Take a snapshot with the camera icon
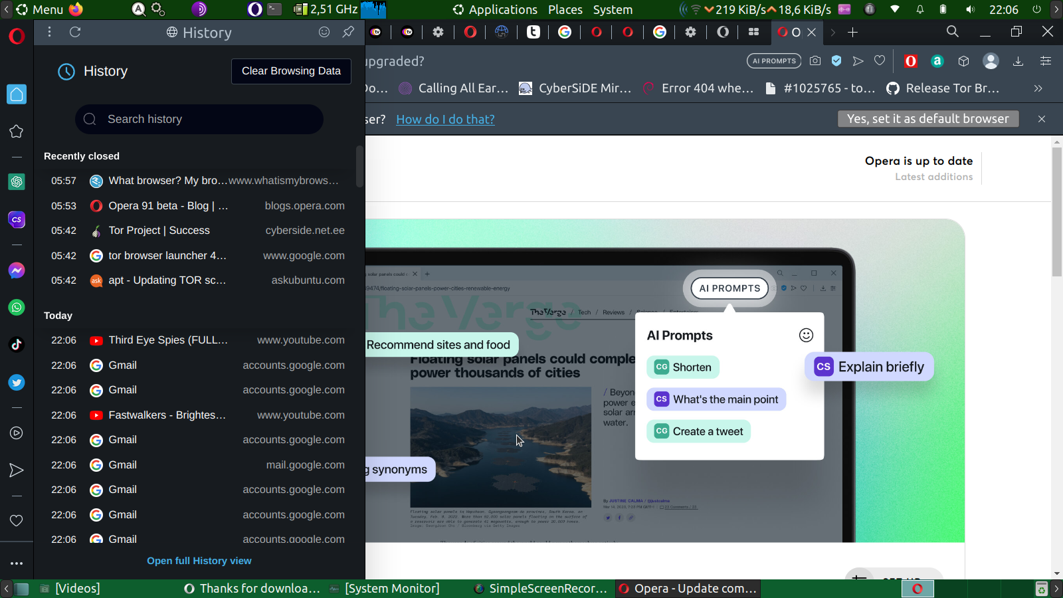 point(815,60)
